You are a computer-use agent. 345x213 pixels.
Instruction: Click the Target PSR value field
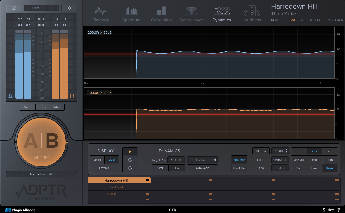[x=176, y=160]
